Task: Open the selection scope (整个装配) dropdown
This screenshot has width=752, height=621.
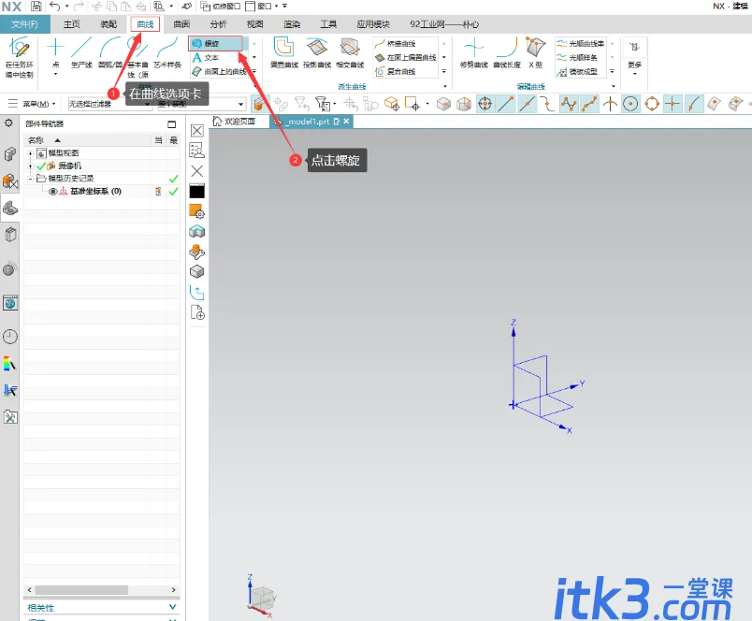Action: (x=201, y=104)
